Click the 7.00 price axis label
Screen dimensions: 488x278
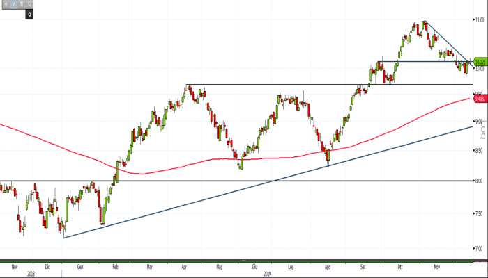coord(478,248)
